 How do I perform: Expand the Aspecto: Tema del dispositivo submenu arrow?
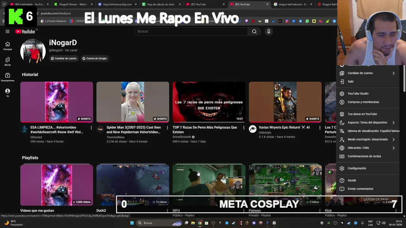tap(394, 123)
